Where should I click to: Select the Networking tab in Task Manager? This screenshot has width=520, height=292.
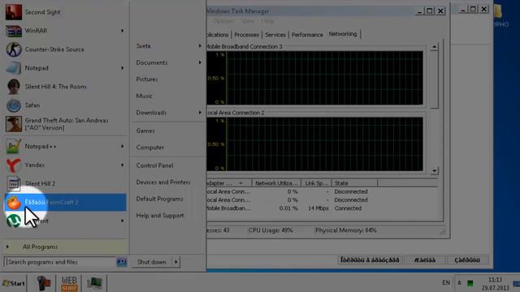(343, 34)
